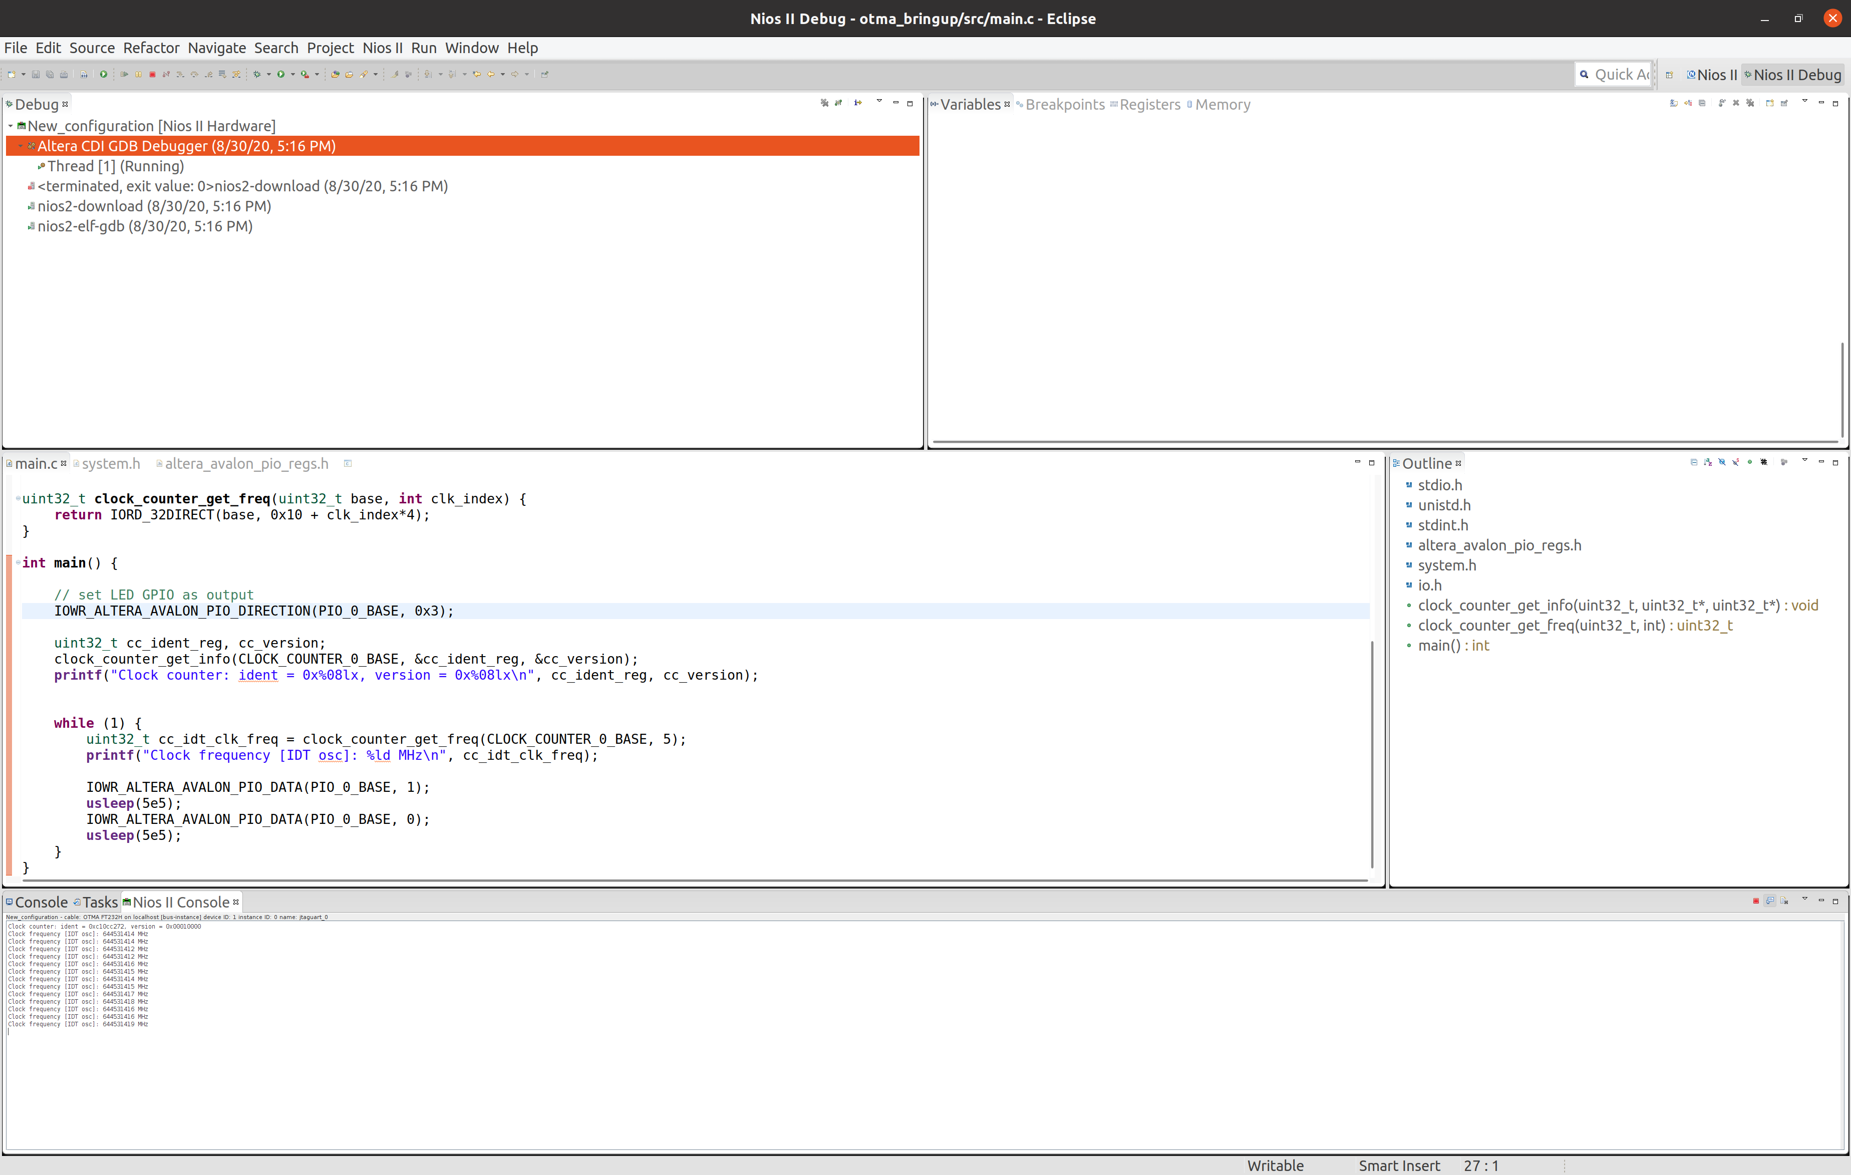Toggle Hide Static Members in Outline
This screenshot has height=1175, width=1851.
pos(1736,463)
